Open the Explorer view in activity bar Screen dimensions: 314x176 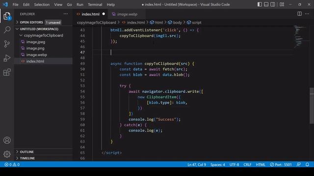click(7, 16)
